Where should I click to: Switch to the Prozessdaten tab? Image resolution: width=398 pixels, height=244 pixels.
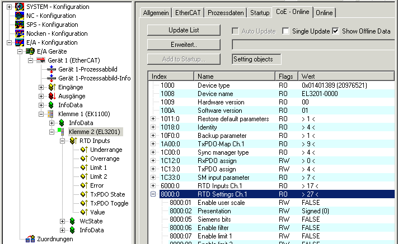coord(226,13)
